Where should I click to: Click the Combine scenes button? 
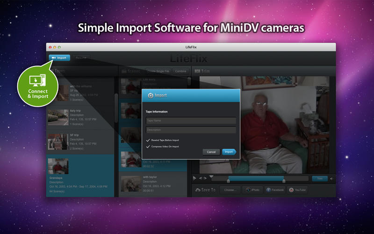[180, 71]
